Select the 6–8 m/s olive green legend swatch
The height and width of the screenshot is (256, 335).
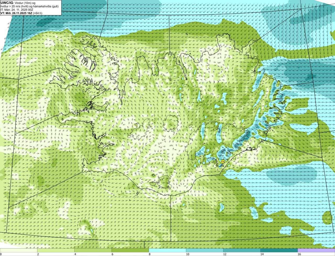click(x=130, y=251)
